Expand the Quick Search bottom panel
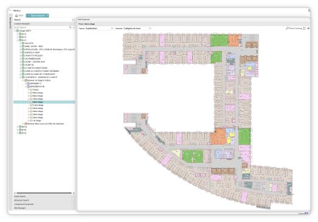Viewport: 318px width, 222px height. [73, 196]
